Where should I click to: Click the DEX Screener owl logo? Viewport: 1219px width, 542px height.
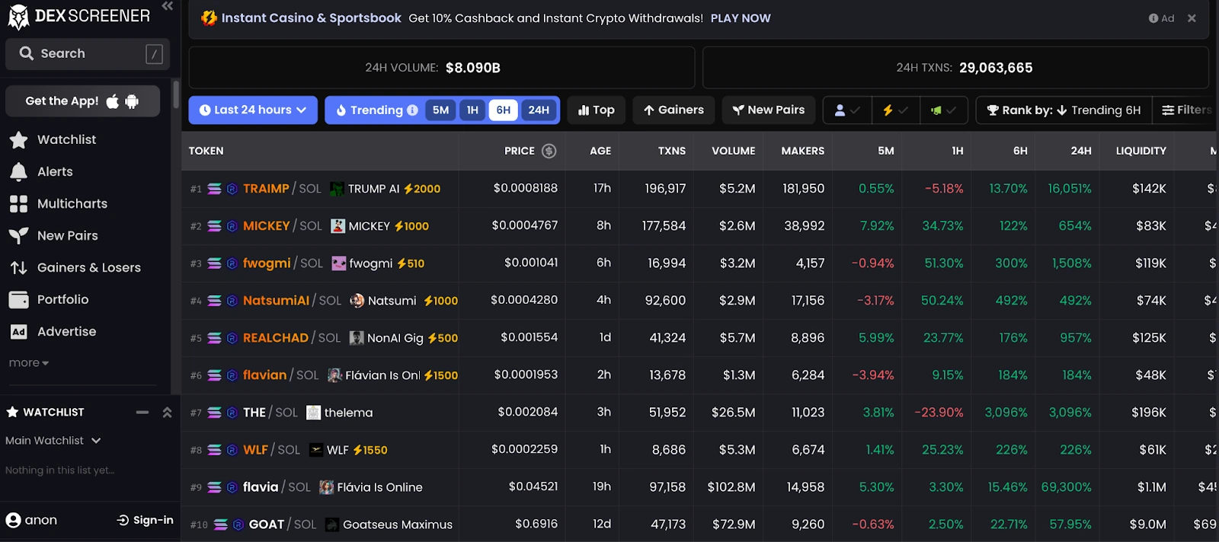point(18,17)
